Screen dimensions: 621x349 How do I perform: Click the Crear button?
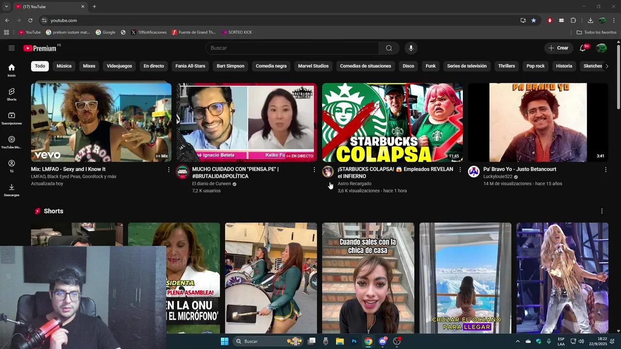click(558, 48)
